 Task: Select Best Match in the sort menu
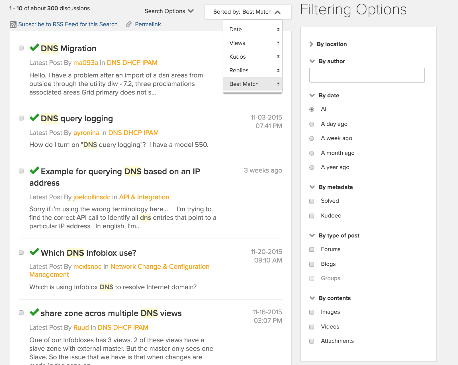click(x=244, y=84)
